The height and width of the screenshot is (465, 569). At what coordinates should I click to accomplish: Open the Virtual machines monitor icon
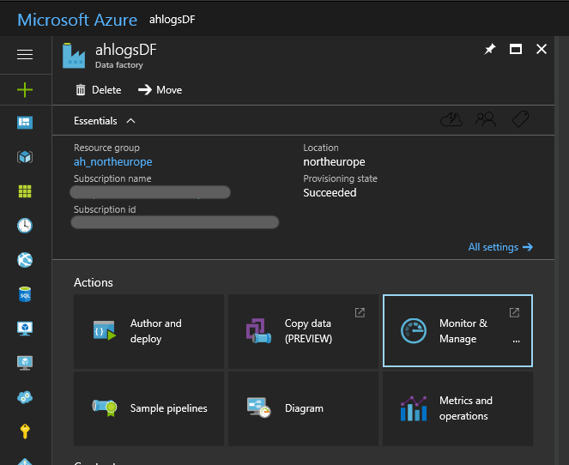tap(25, 329)
